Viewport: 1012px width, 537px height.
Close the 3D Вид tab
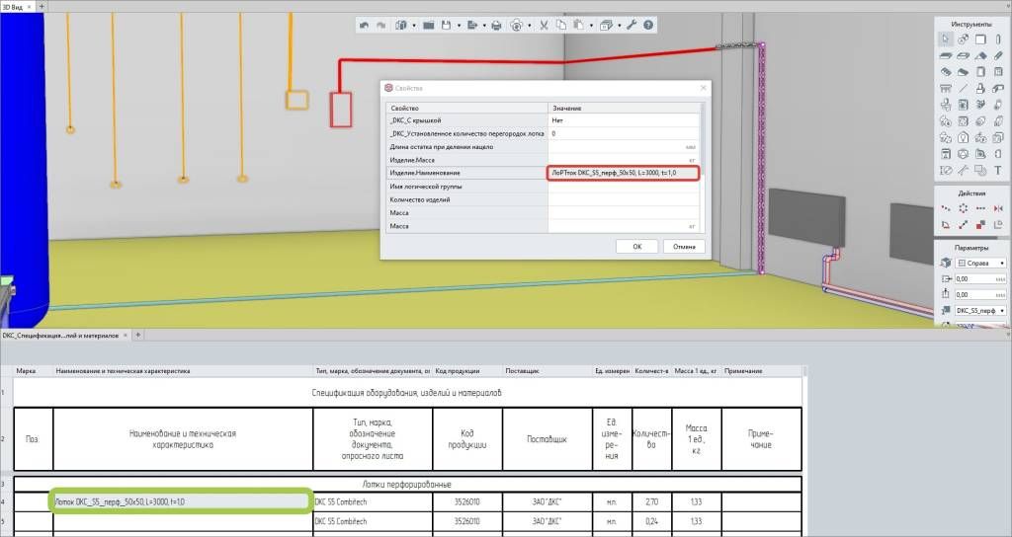29,7
